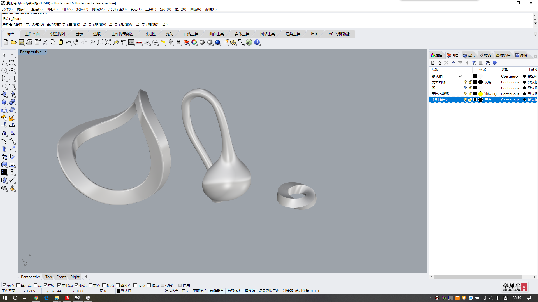Toggle the 中点 osnap checkbox

click(46, 285)
